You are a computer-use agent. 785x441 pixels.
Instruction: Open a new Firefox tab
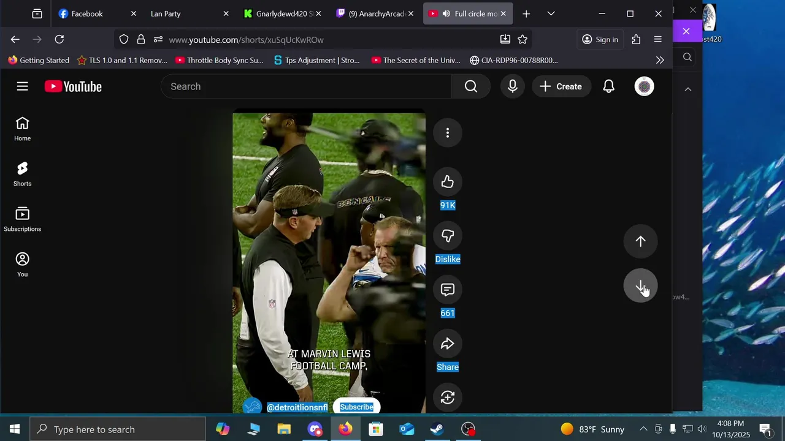coord(526,13)
